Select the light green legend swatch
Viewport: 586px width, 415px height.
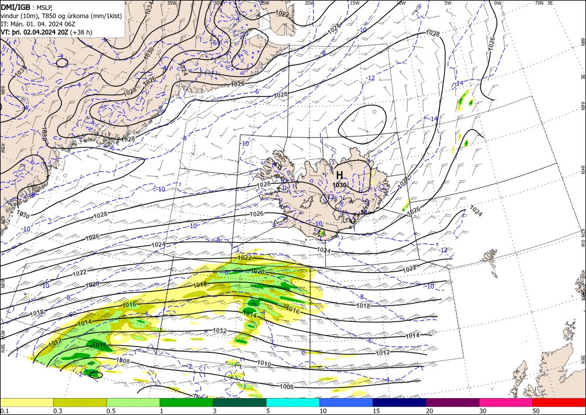pyautogui.click(x=133, y=402)
